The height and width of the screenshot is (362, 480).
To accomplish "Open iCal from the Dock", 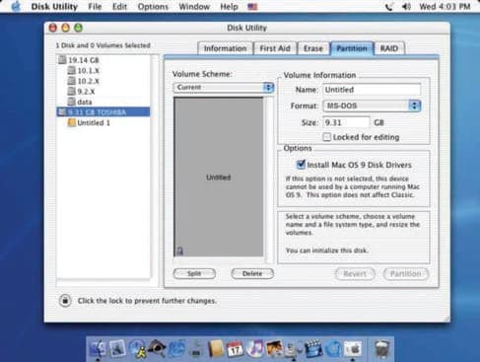I will [235, 349].
